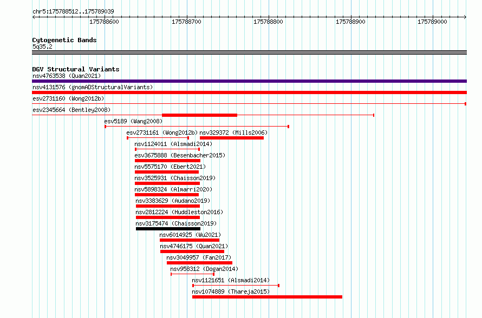Click the red nsv329372 variant bar

click(x=232, y=138)
